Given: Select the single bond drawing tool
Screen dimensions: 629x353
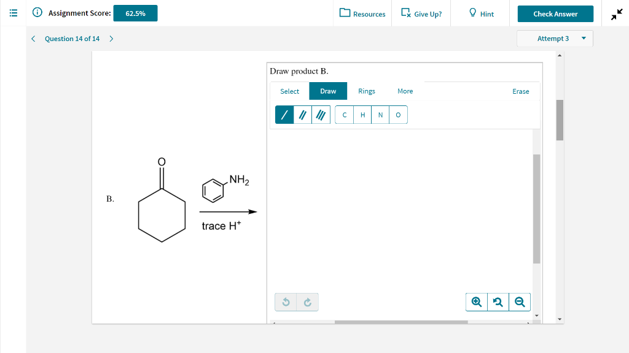Looking at the screenshot, I should (x=283, y=115).
